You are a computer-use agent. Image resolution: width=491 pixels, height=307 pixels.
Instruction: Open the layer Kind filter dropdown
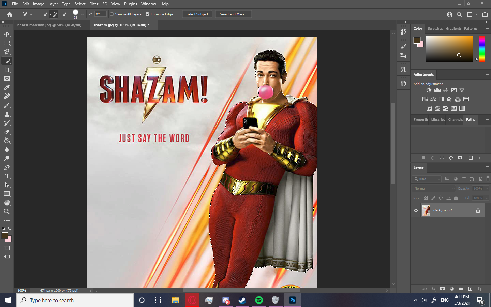[x=427, y=179]
